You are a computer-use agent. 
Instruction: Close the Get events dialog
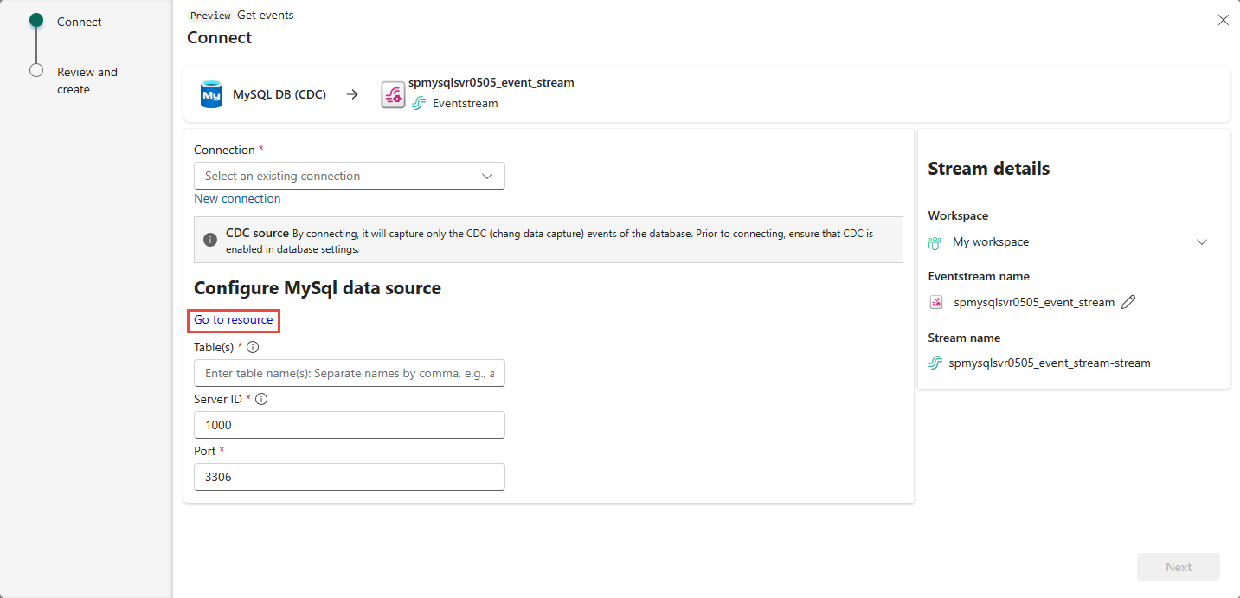pyautogui.click(x=1224, y=20)
